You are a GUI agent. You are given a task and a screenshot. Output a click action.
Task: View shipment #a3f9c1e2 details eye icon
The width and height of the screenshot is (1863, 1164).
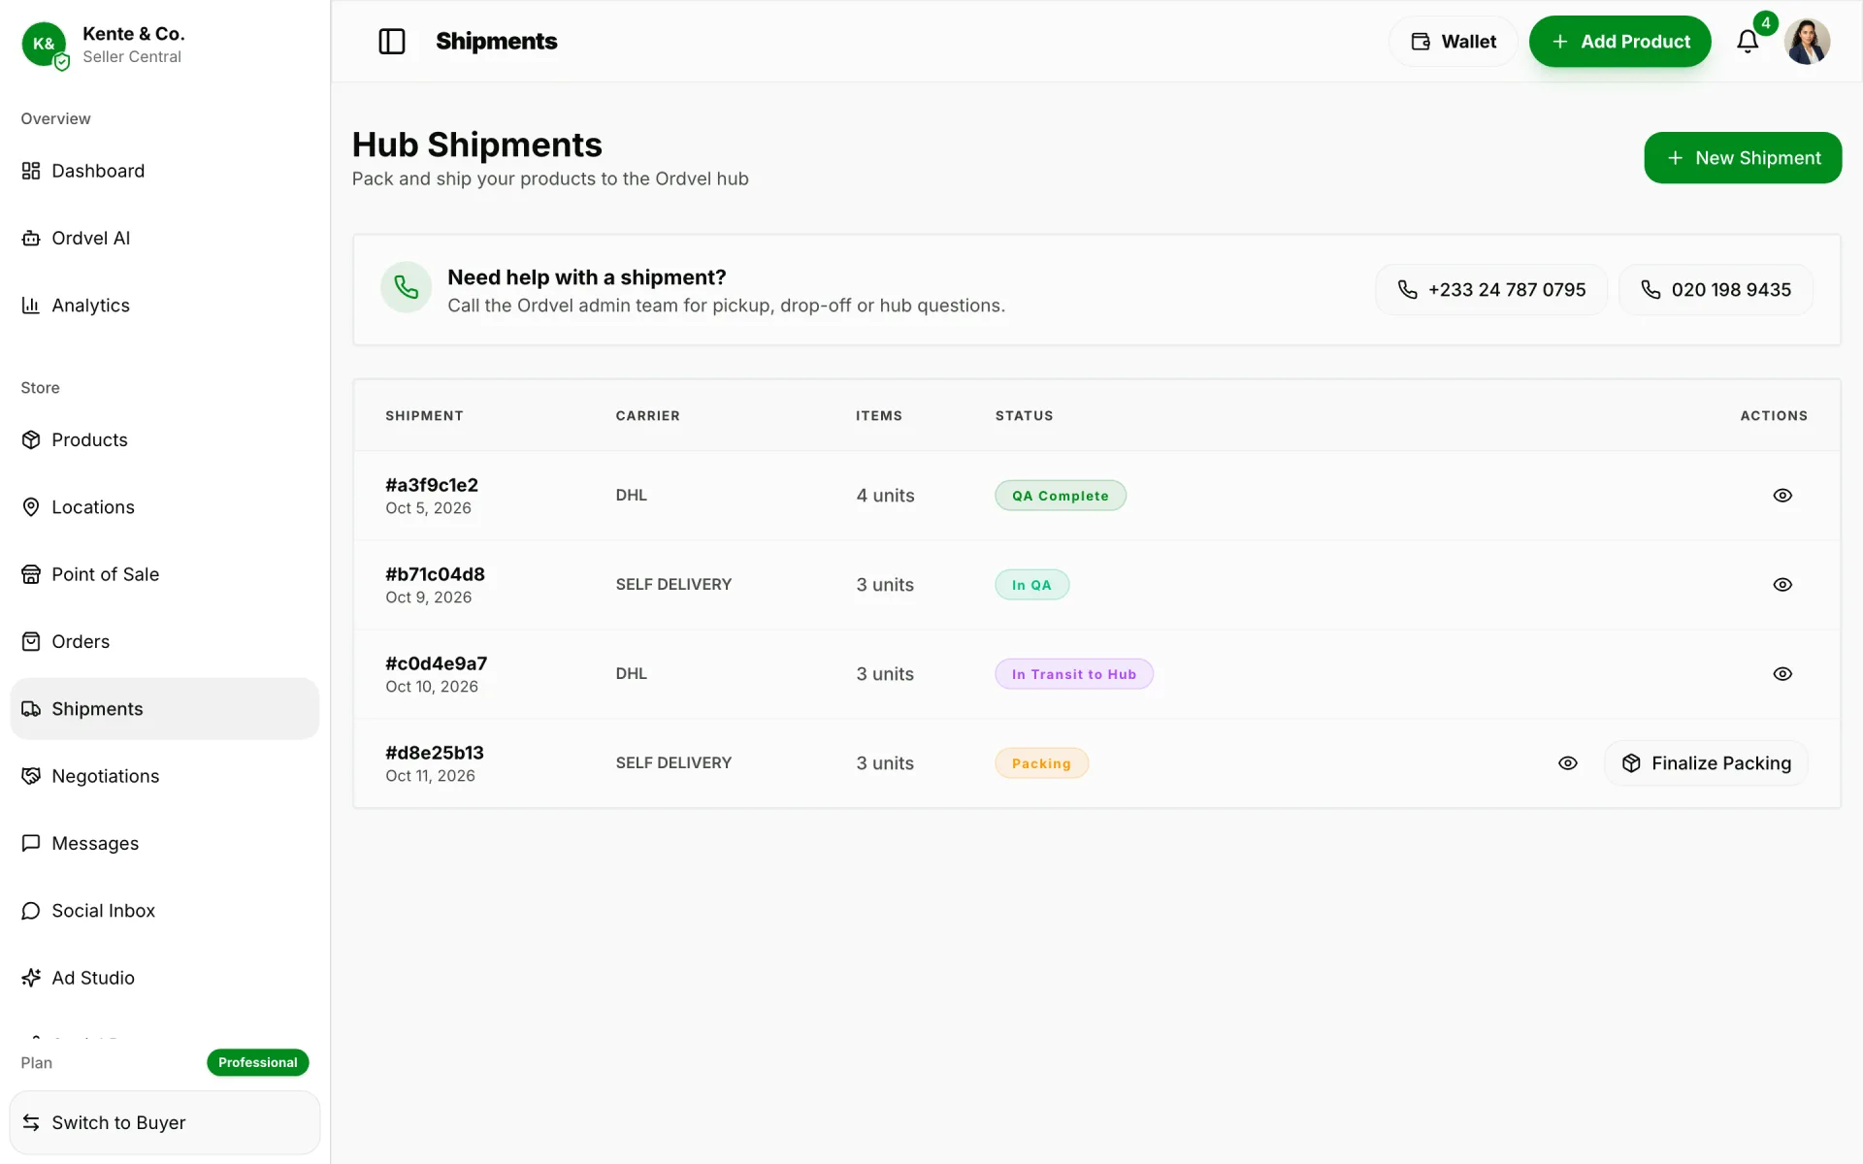(1782, 496)
